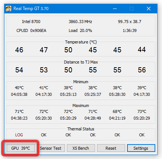Click the 3860.33 MHz clock speed
The width and height of the screenshot is (162, 159).
click(80, 22)
